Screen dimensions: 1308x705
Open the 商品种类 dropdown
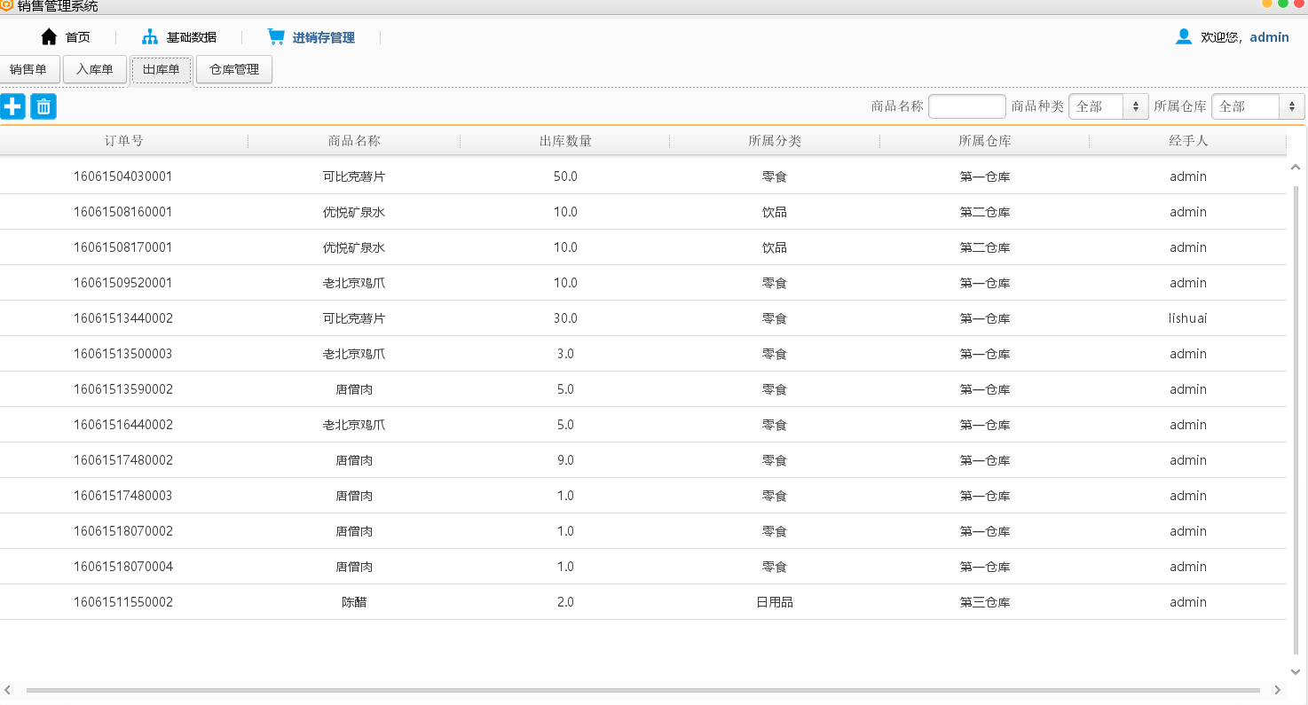click(1108, 106)
